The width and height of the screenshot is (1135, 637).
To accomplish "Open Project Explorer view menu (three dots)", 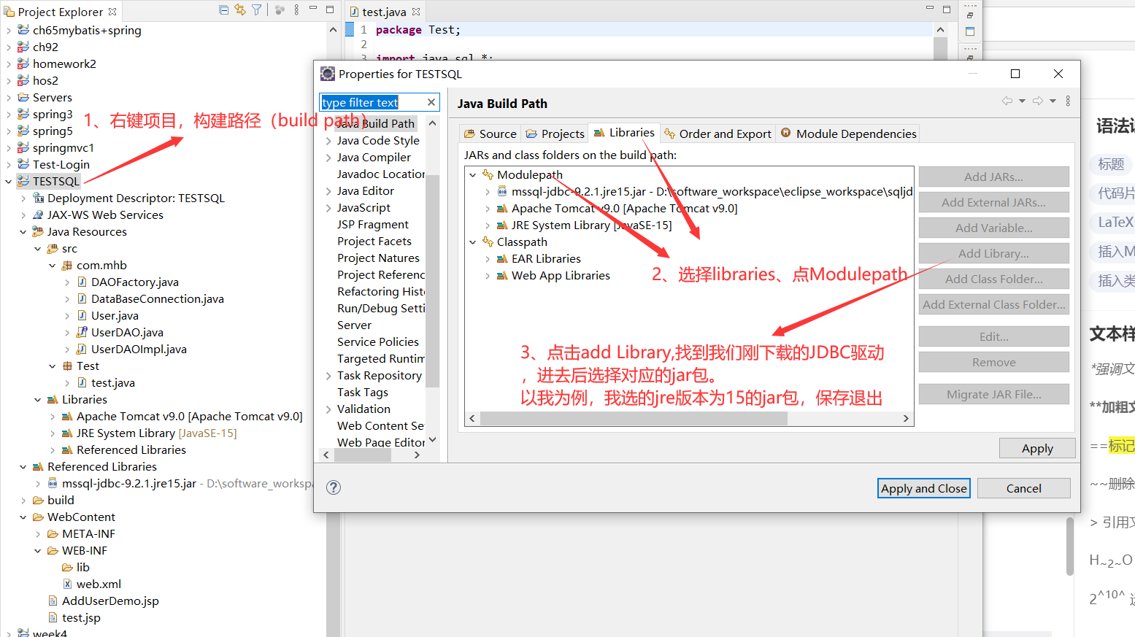I will tap(296, 10).
